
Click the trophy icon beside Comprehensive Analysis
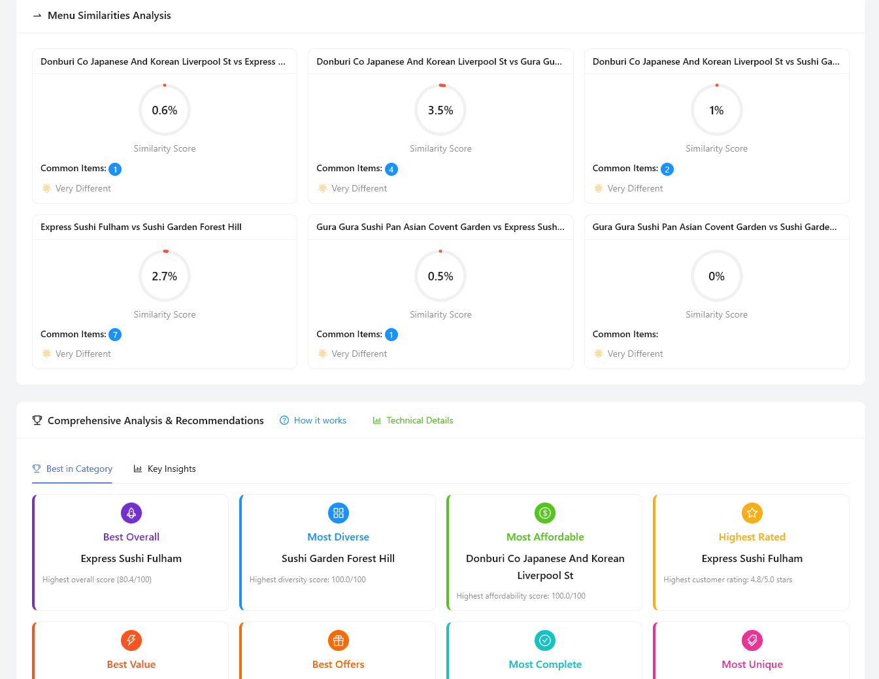37,420
